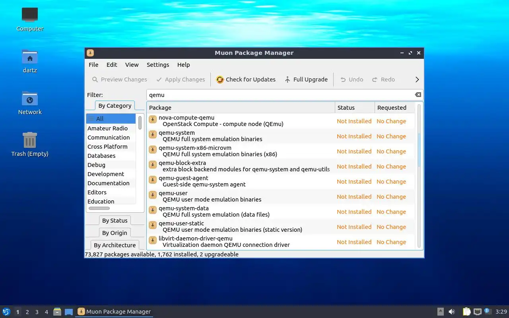
Task: Click the volume icon in the system tray
Action: [452, 312]
